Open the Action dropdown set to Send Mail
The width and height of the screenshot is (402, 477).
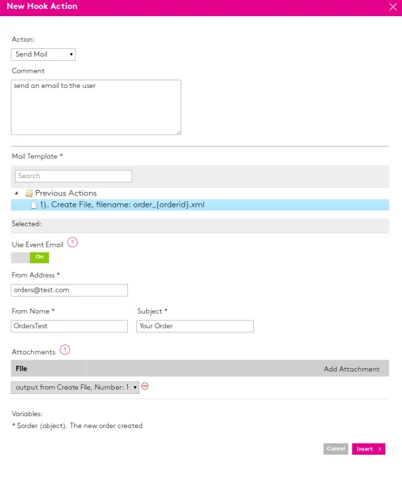click(x=43, y=54)
